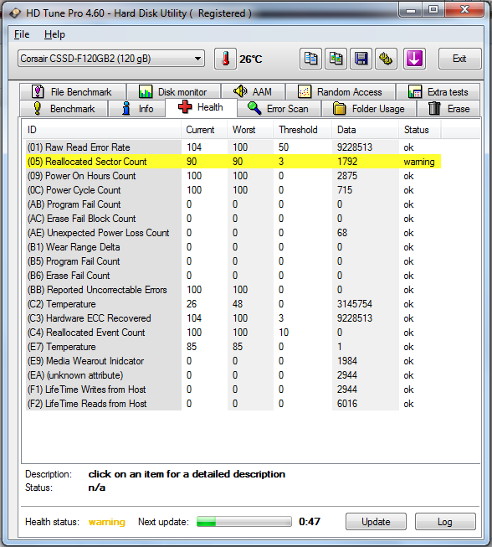Click the Log button

coord(445,522)
